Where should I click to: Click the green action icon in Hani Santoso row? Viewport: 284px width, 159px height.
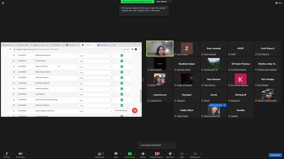point(122,94)
